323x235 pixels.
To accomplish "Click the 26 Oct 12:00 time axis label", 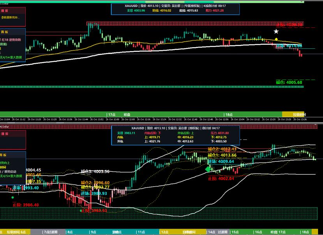I will [x=113, y=119].
